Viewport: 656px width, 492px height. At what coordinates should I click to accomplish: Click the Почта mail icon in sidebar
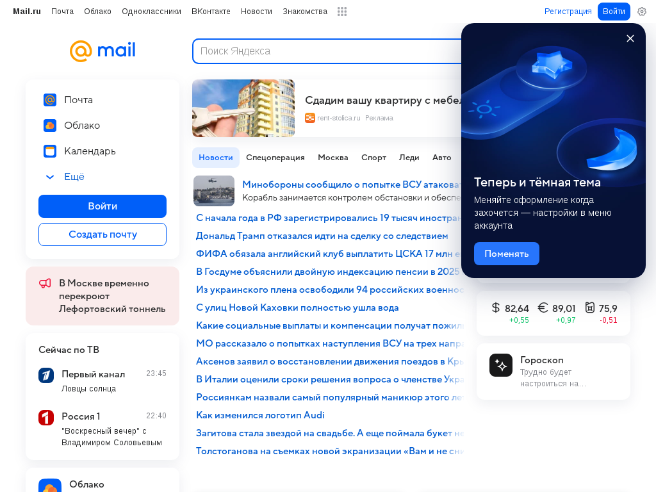pyautogui.click(x=50, y=100)
